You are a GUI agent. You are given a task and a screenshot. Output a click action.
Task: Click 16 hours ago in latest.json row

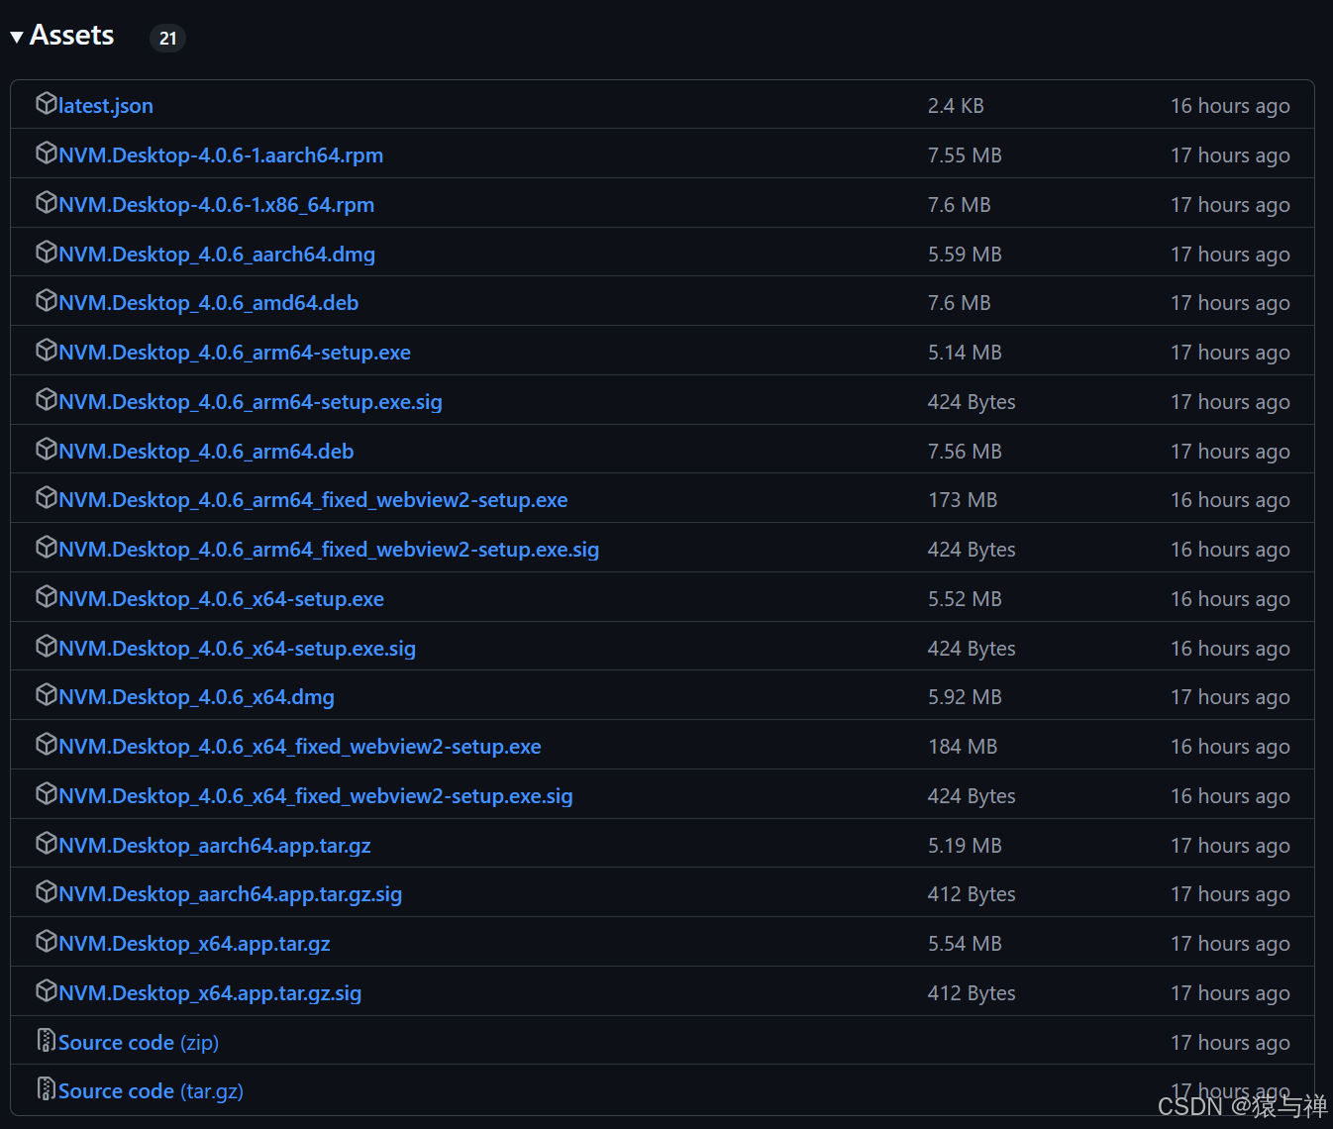click(1230, 106)
